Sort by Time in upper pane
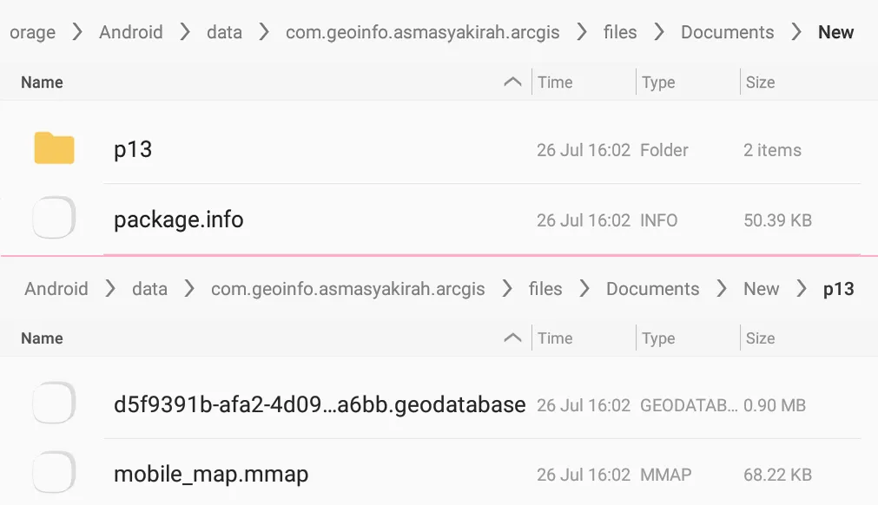 tap(555, 82)
